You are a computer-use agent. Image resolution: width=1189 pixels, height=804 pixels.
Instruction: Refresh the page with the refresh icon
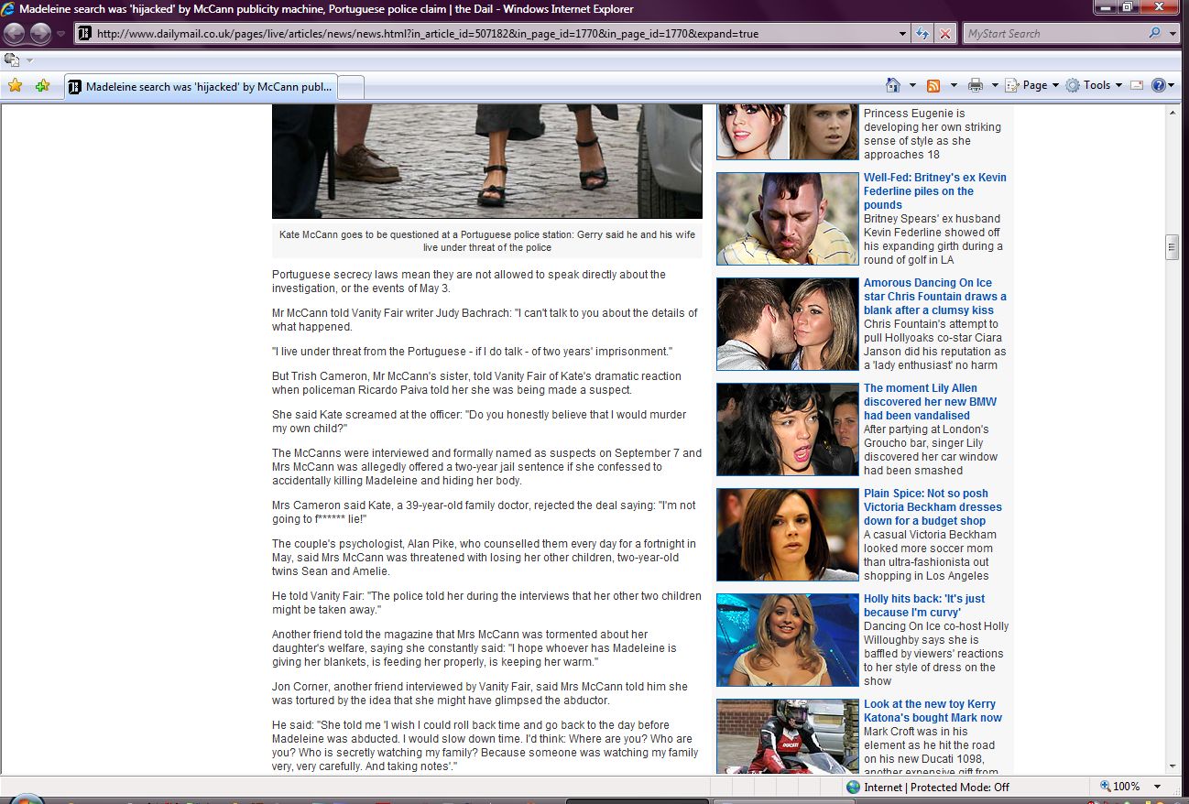tap(923, 34)
